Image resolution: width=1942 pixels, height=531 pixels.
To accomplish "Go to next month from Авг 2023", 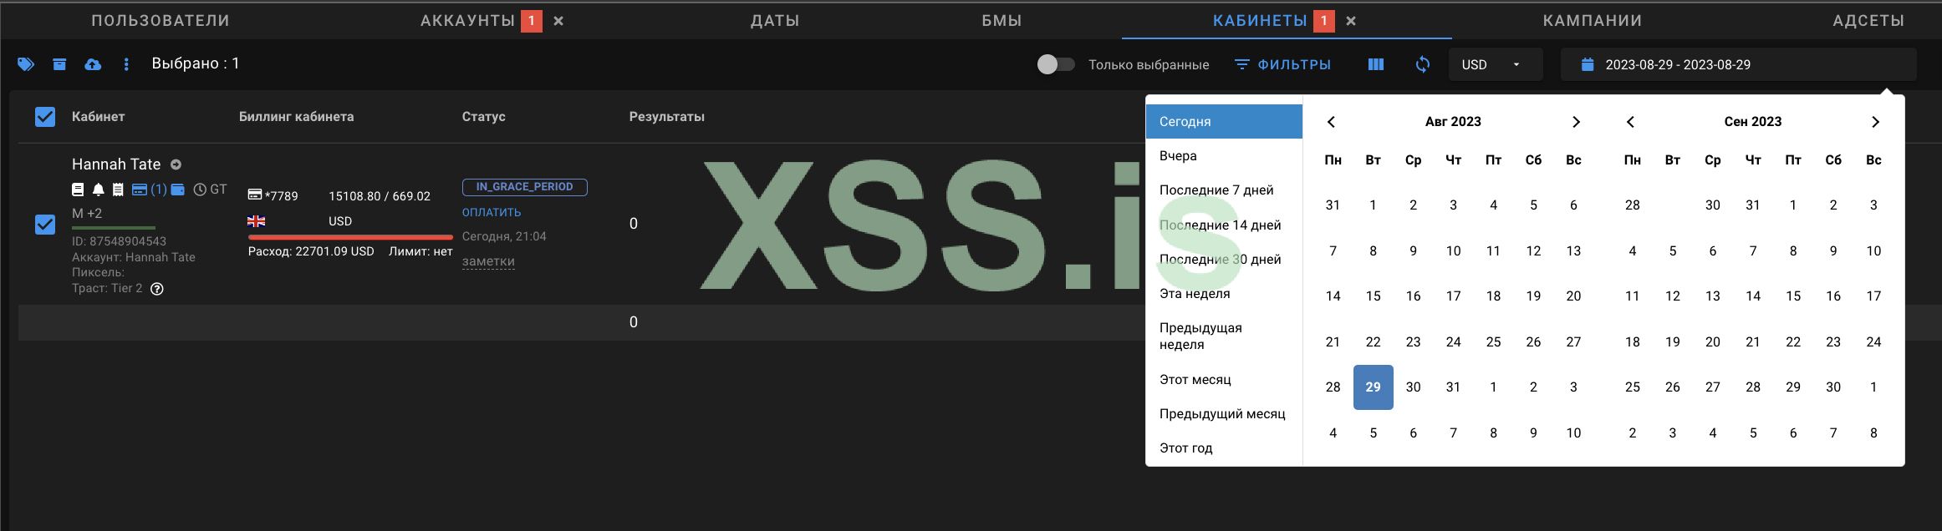I will (1576, 122).
